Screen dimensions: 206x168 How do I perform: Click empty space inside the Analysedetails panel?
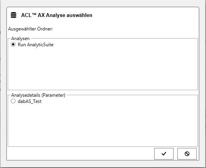pos(103,125)
